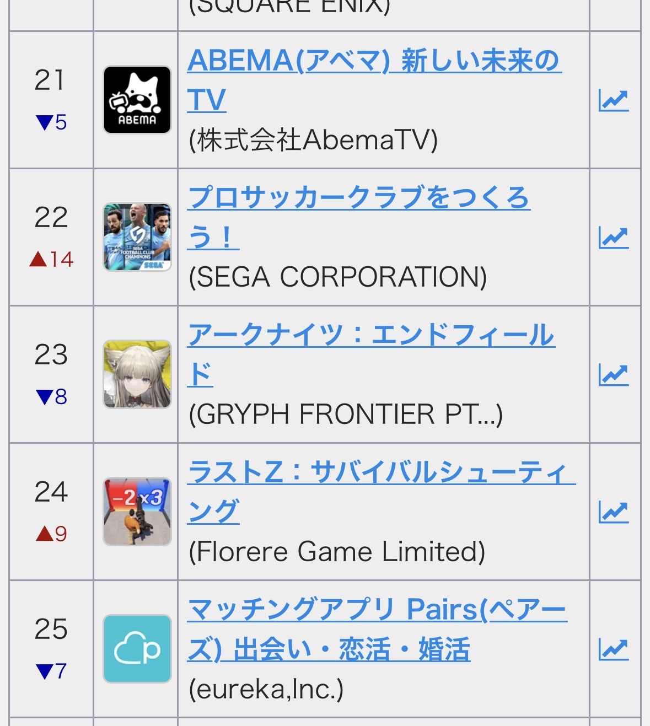Click rank number 21 cell
The width and height of the screenshot is (650, 726).
pyautogui.click(x=50, y=80)
